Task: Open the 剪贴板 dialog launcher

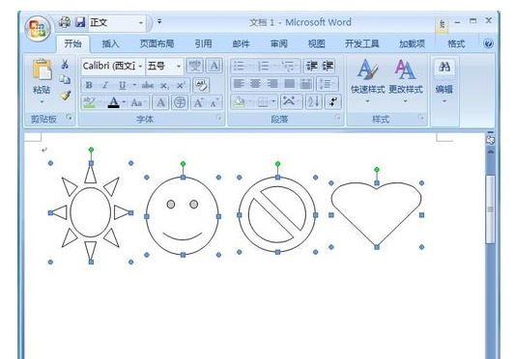Action: coord(69,117)
